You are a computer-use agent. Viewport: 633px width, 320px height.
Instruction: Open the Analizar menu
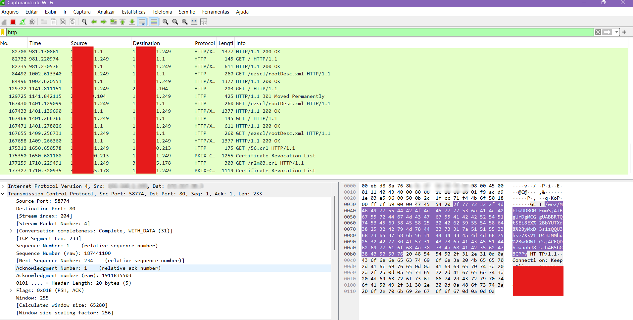click(x=106, y=12)
